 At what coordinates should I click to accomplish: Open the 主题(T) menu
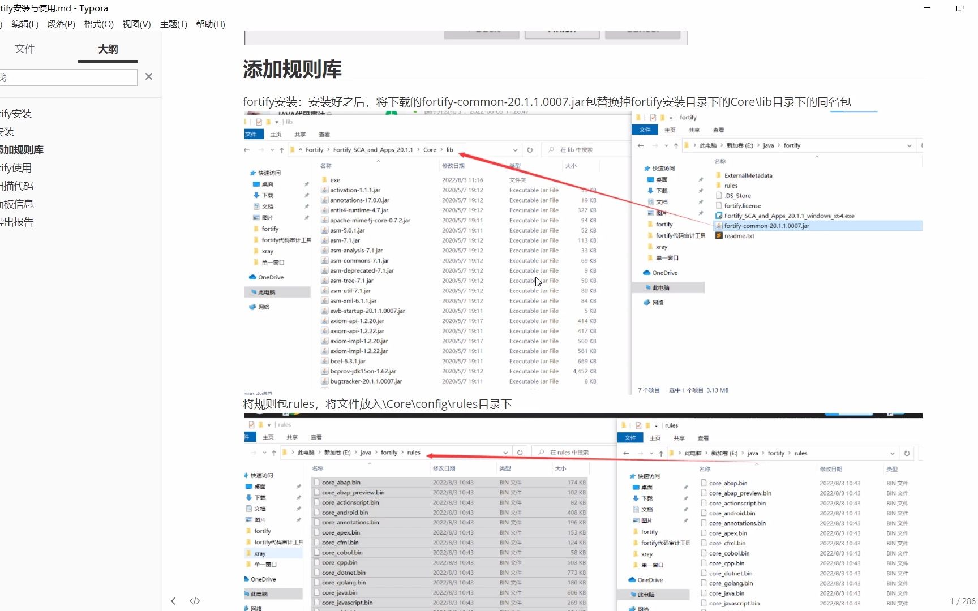[173, 24]
